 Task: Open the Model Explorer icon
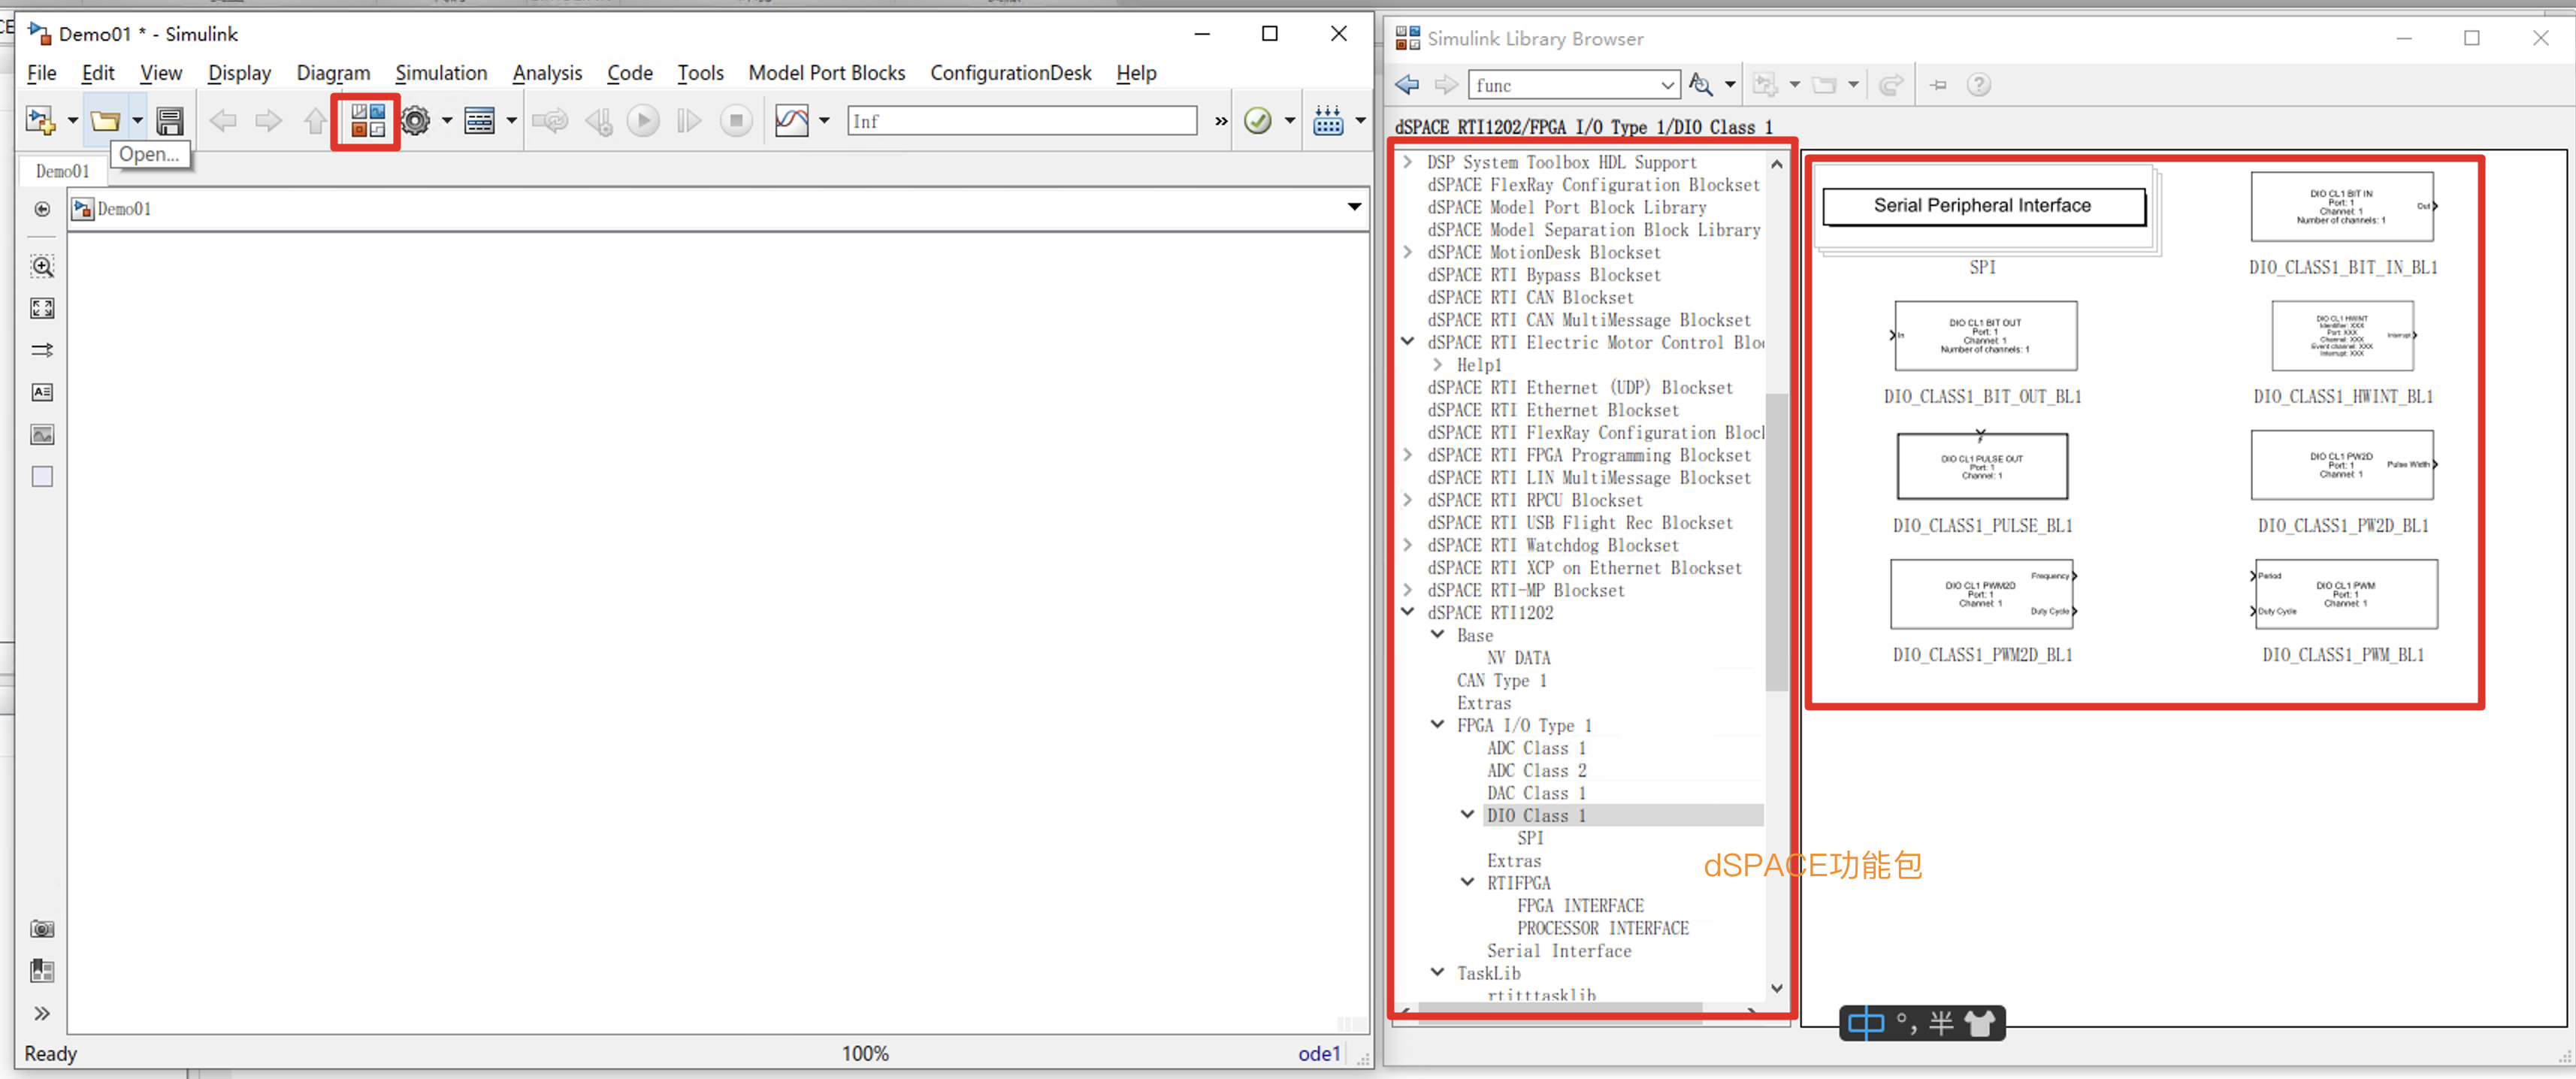[480, 121]
